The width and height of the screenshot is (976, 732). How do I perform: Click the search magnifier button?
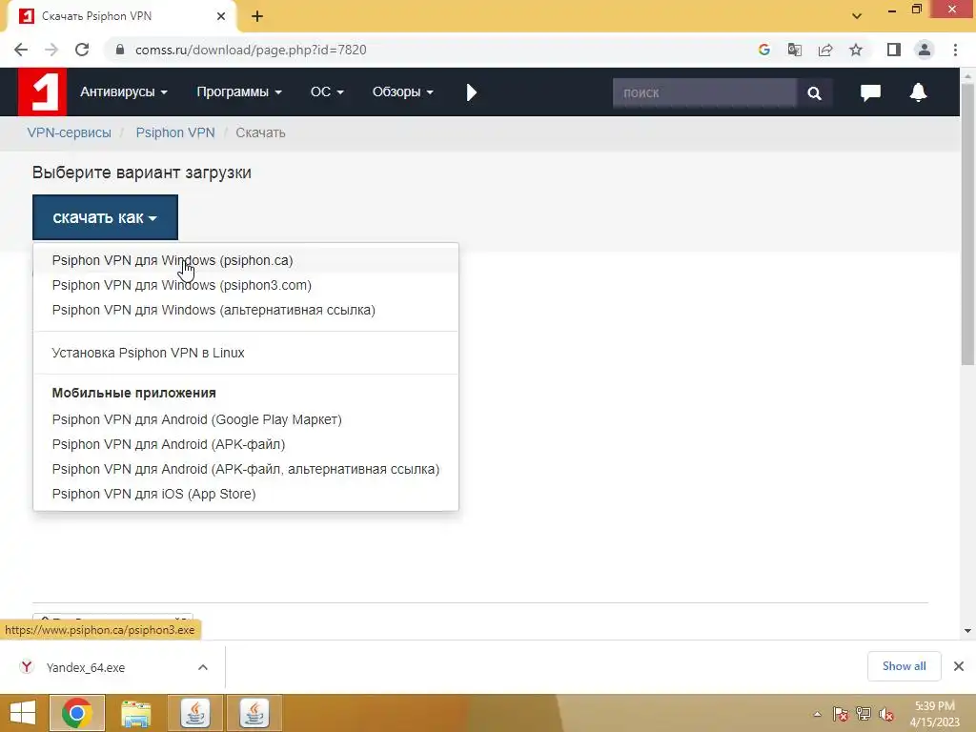click(x=814, y=92)
